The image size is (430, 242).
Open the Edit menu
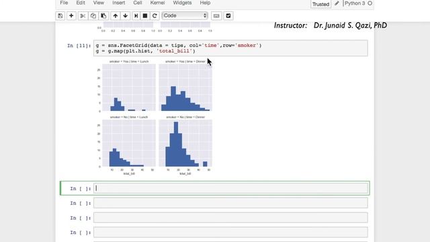coord(81,3)
